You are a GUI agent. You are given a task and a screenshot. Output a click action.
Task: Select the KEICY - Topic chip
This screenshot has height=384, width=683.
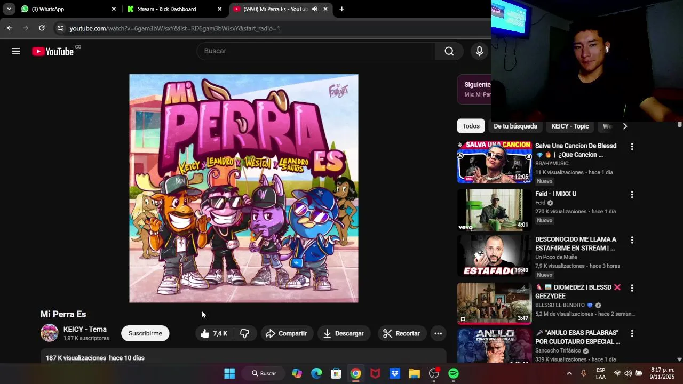(570, 126)
